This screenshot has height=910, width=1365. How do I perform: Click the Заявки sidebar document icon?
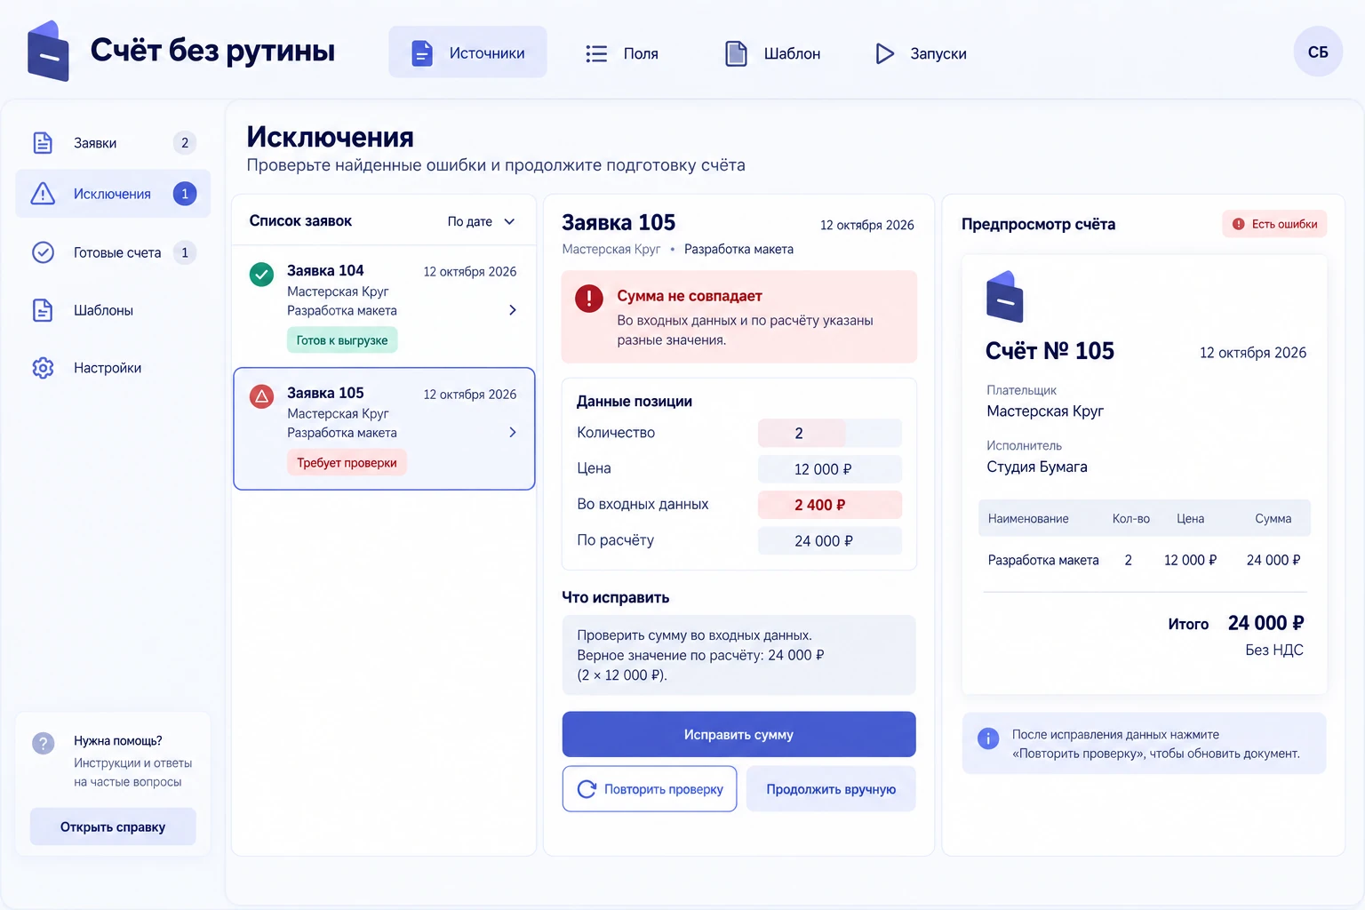click(43, 142)
